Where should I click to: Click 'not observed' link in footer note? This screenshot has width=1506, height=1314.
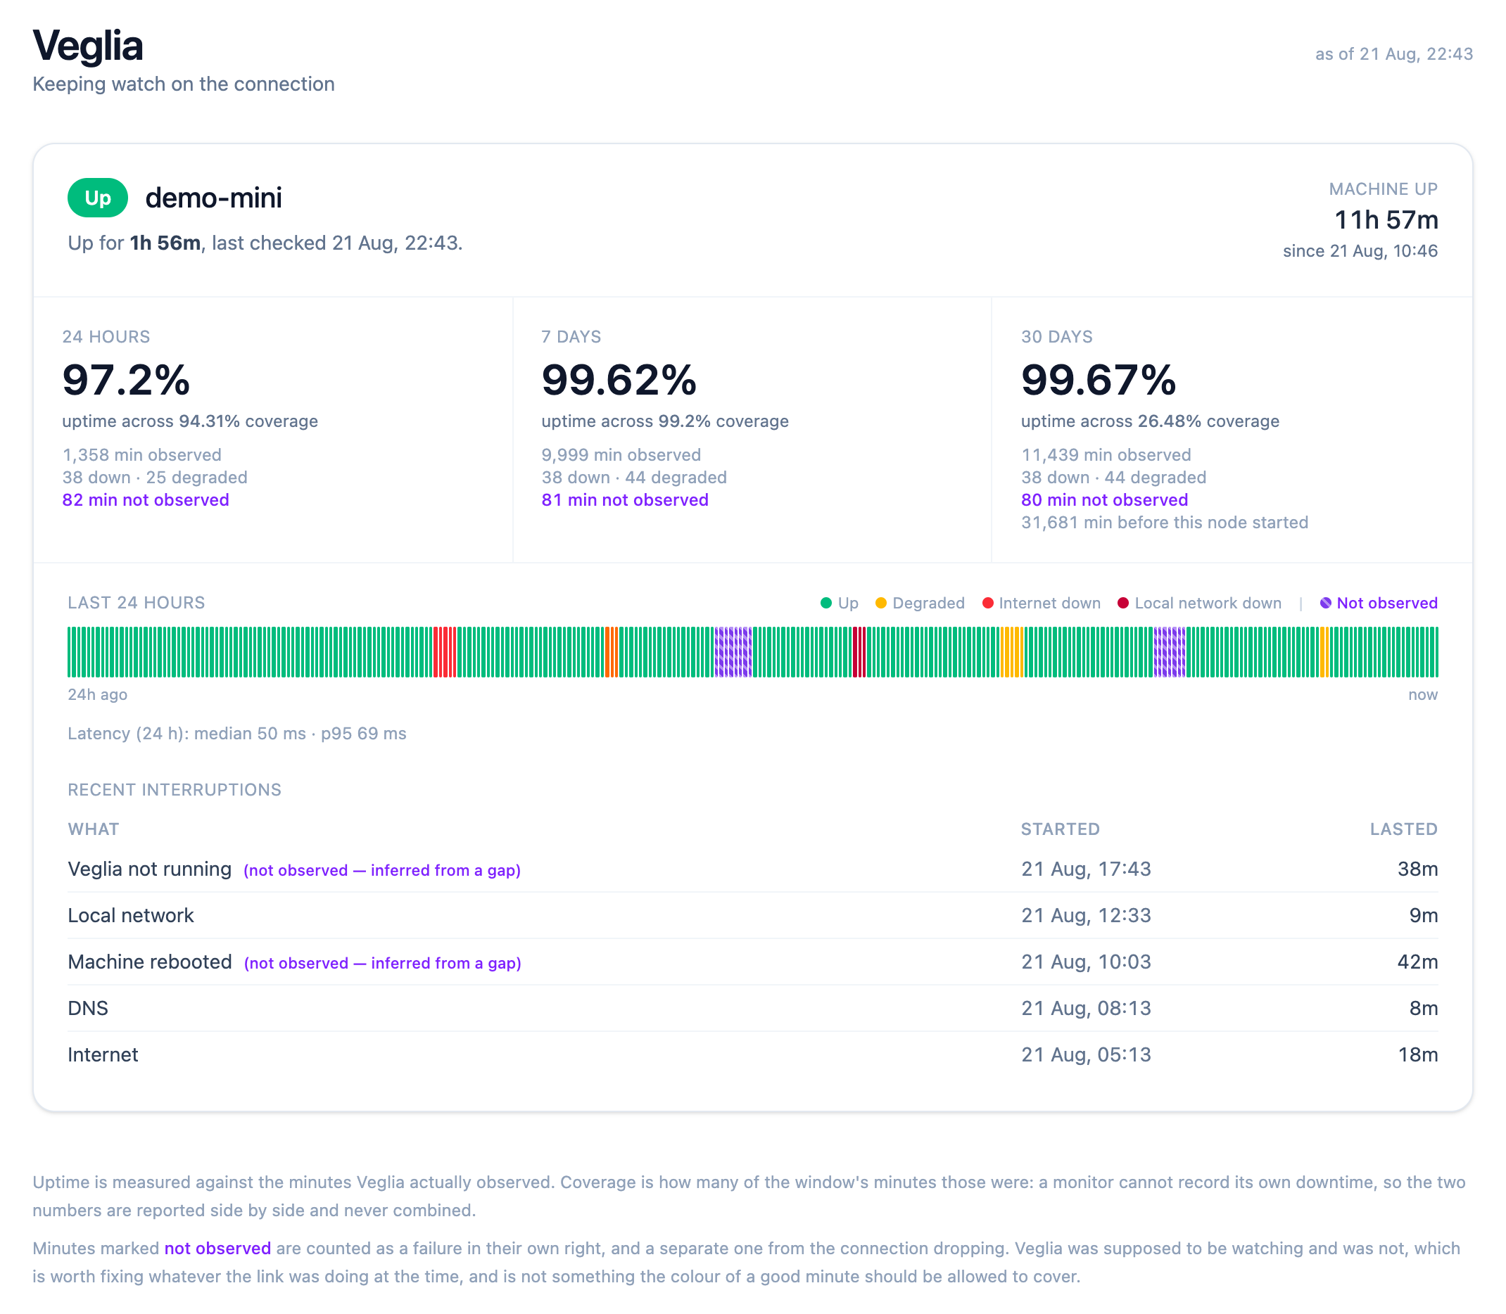point(217,1248)
